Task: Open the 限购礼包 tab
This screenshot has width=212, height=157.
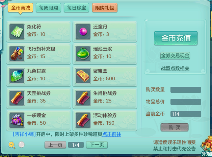Action: coord(105,8)
